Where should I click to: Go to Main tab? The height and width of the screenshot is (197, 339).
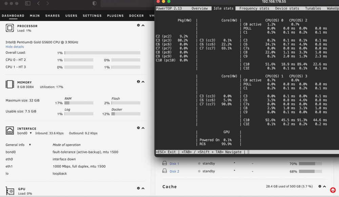35,16
